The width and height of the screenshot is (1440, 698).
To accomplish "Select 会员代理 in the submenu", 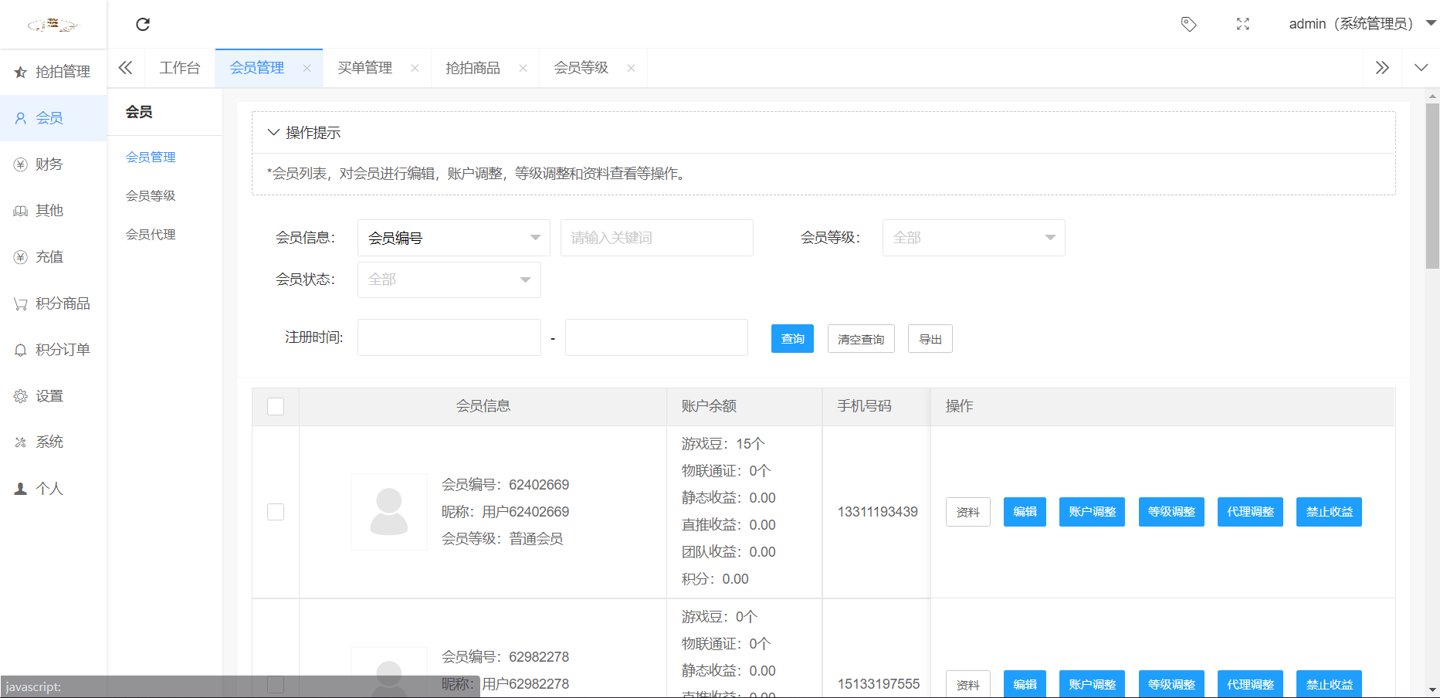I will point(151,234).
